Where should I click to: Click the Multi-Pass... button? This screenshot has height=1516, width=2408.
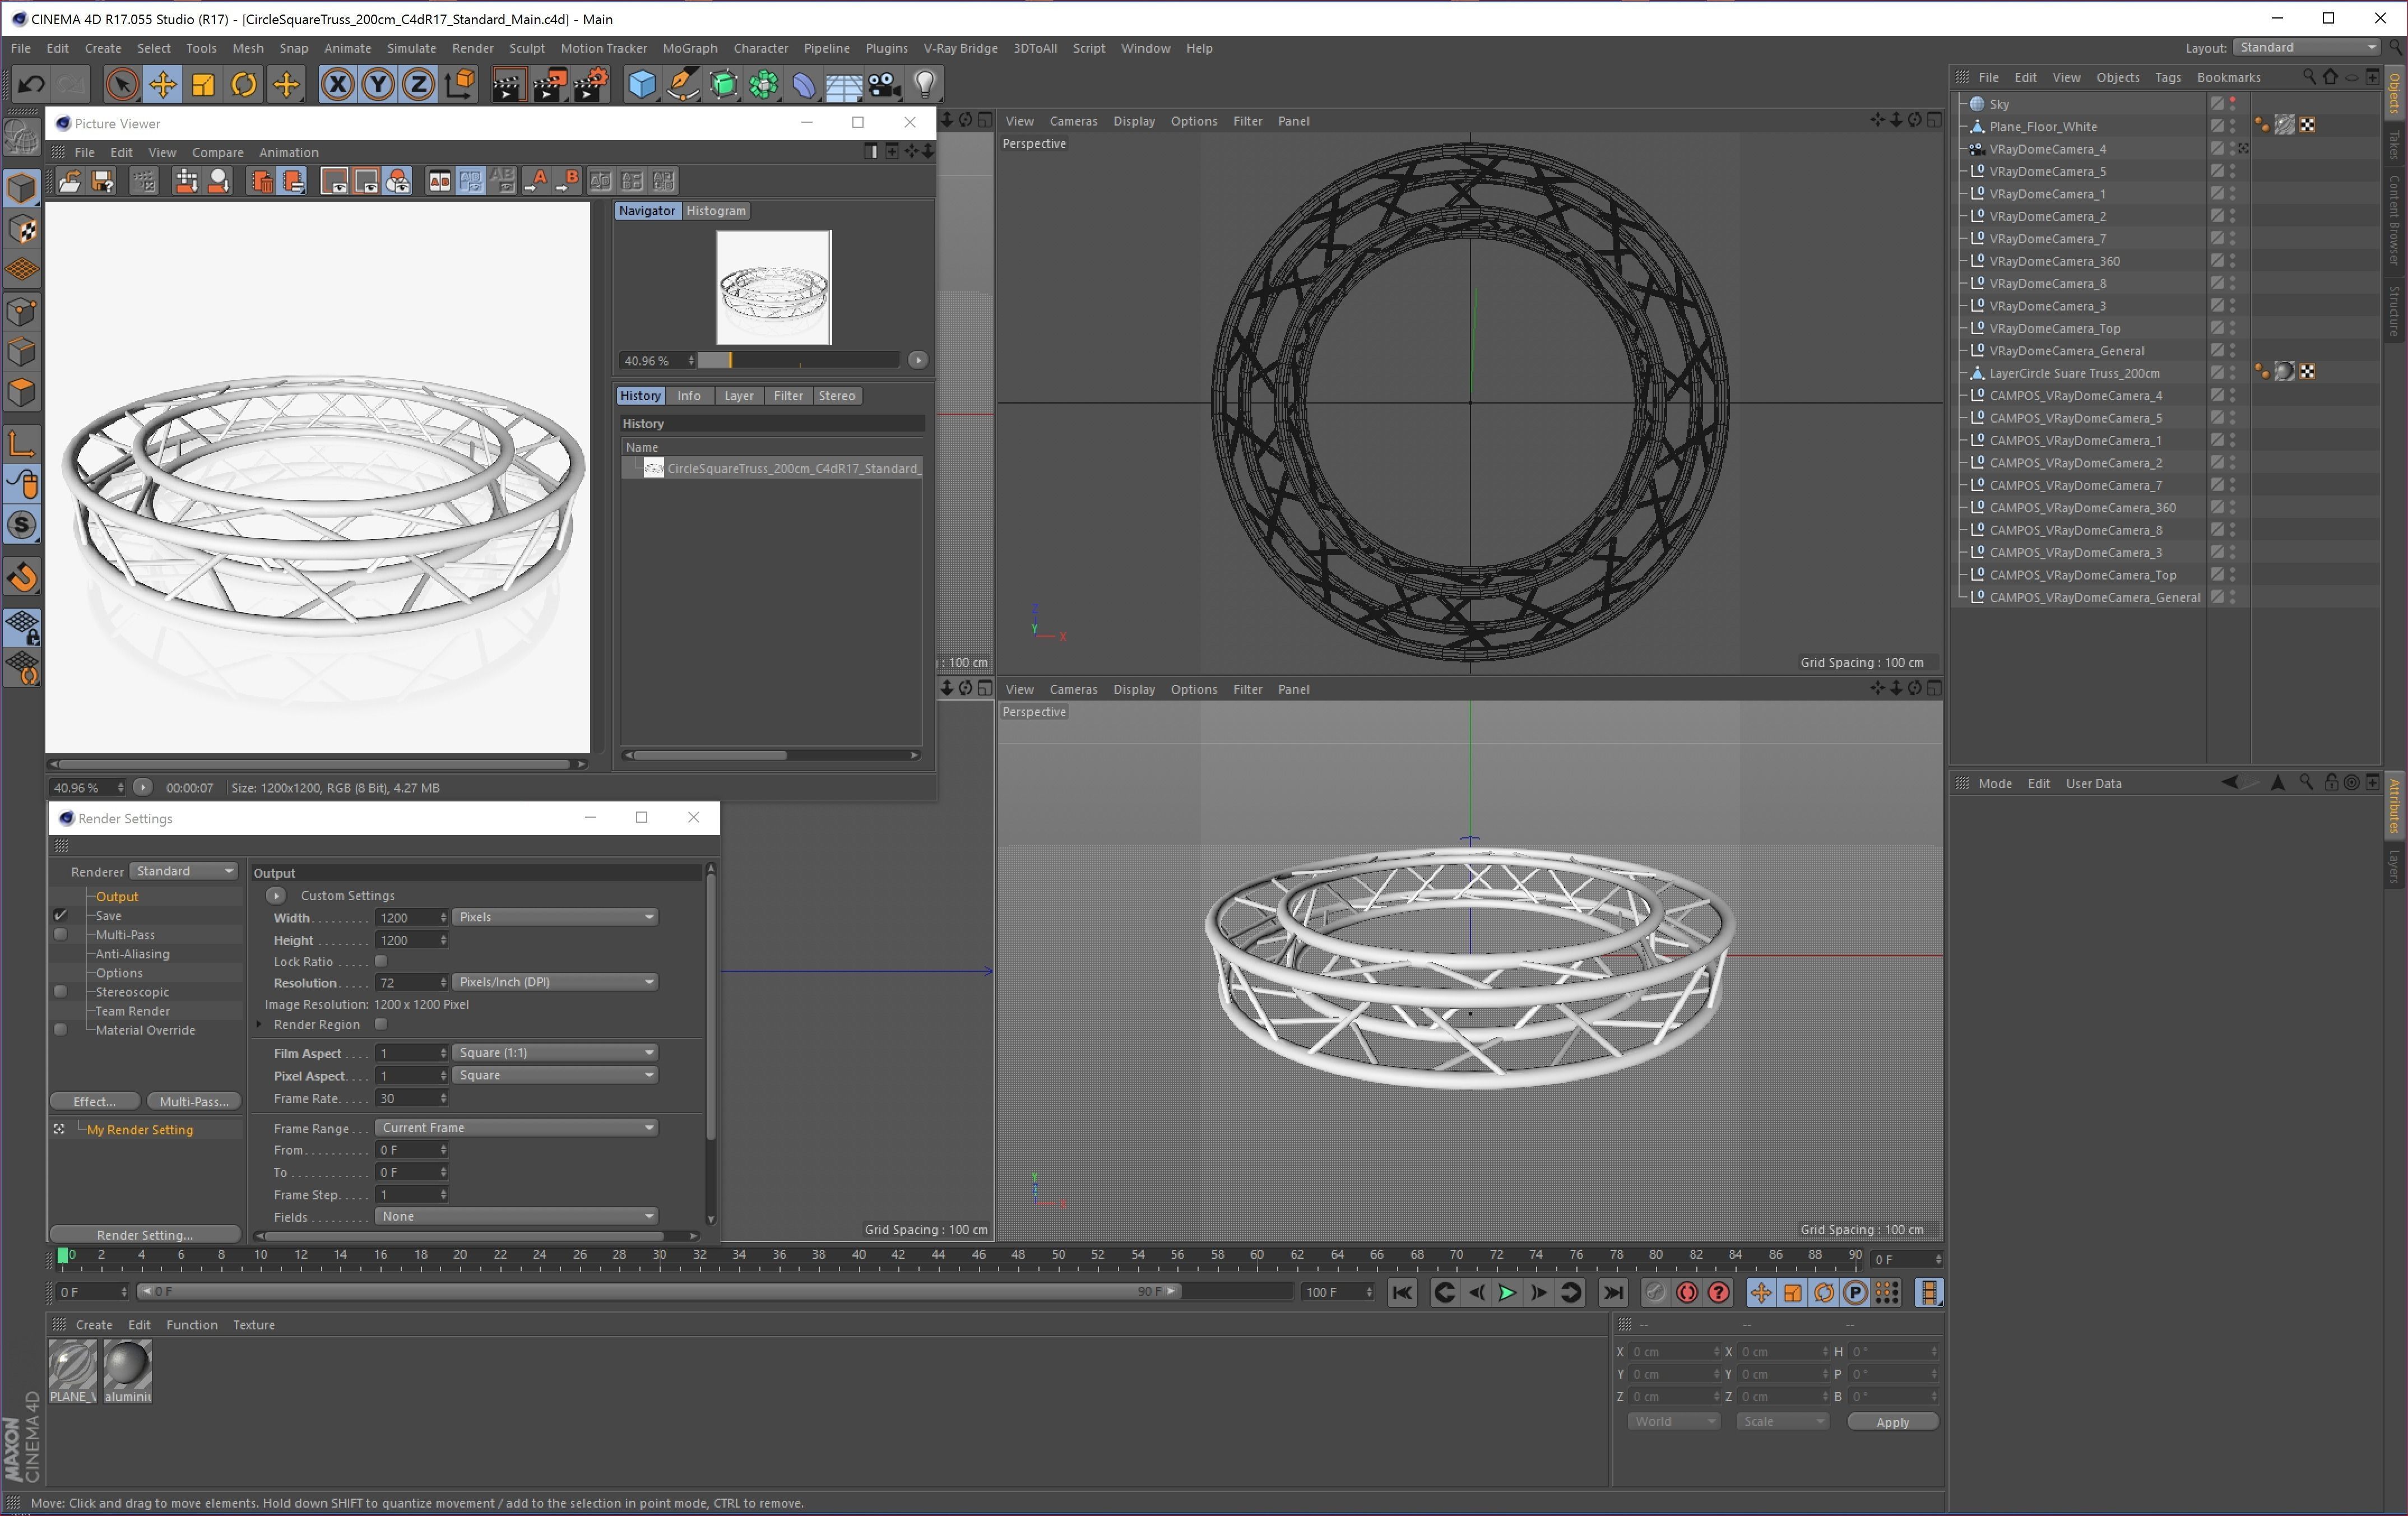194,1101
